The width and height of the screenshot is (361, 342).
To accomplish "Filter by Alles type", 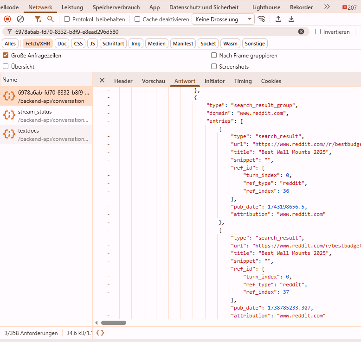I will 10,44.
